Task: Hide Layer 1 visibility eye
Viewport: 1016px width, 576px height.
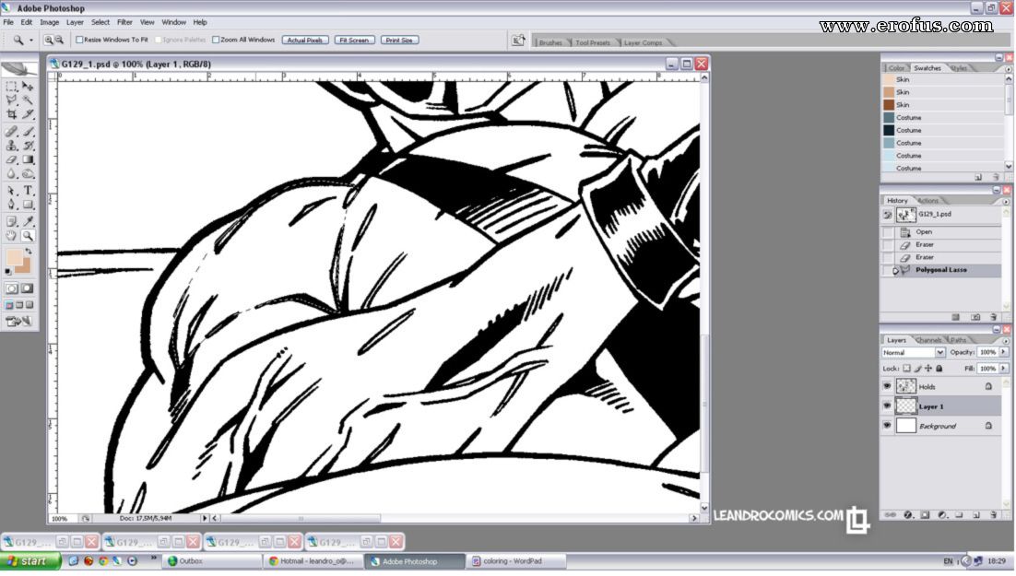Action: 887,406
